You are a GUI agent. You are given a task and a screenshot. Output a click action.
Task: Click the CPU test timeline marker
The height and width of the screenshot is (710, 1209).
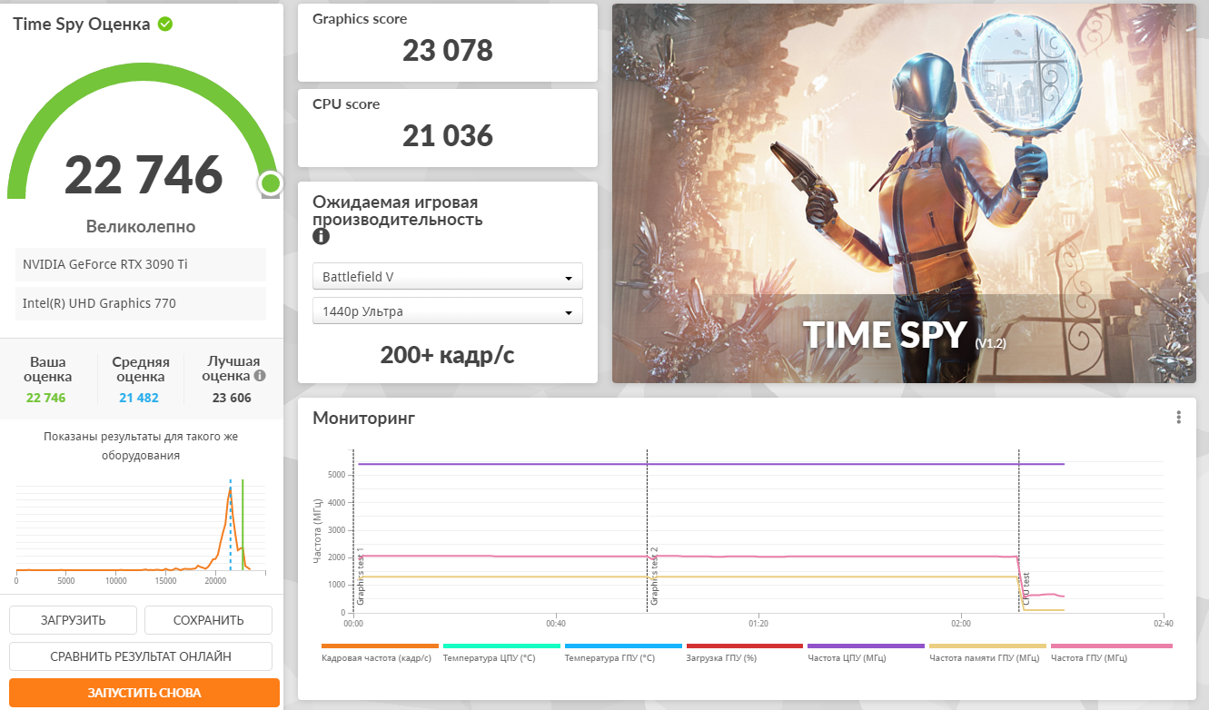click(1026, 589)
